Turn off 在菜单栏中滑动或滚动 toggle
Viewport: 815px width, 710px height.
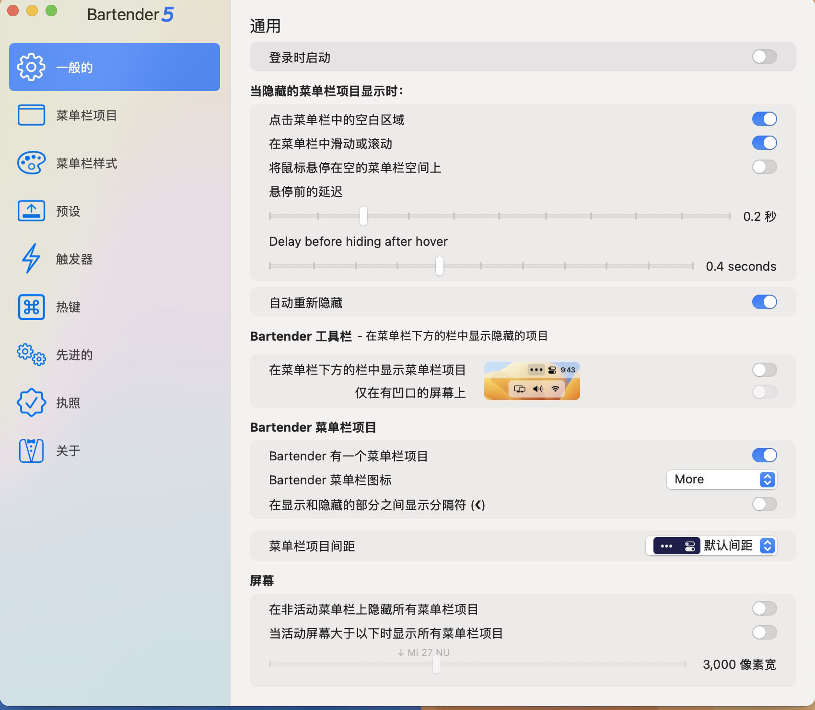[764, 143]
